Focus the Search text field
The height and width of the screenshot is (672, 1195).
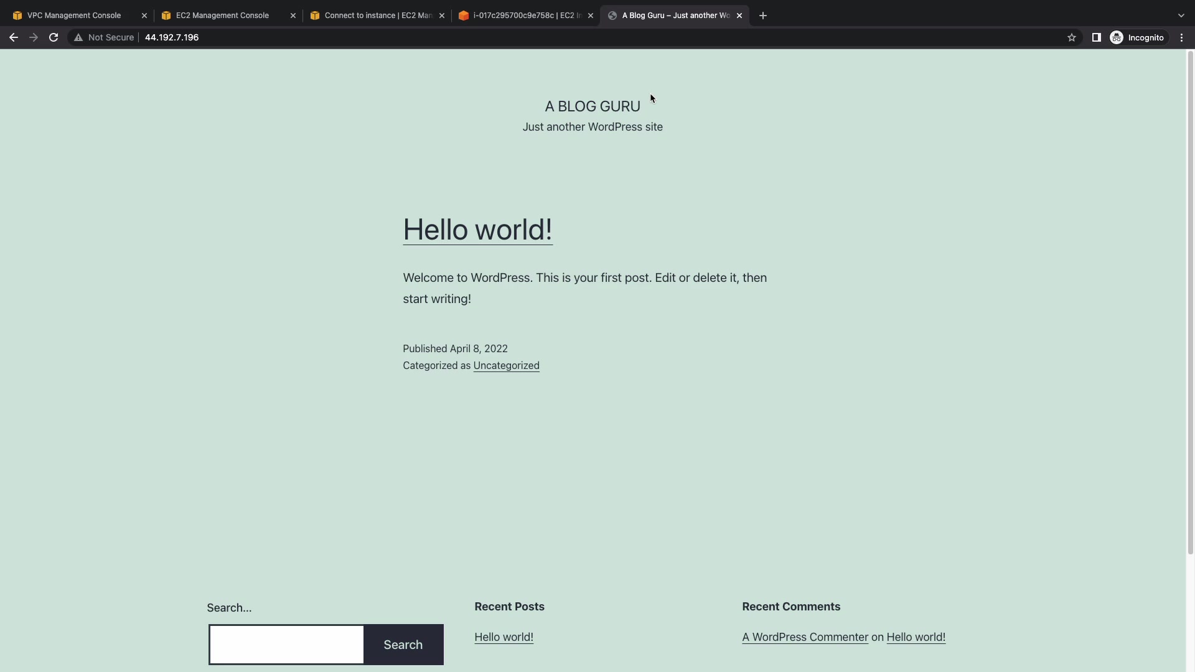pos(286,645)
